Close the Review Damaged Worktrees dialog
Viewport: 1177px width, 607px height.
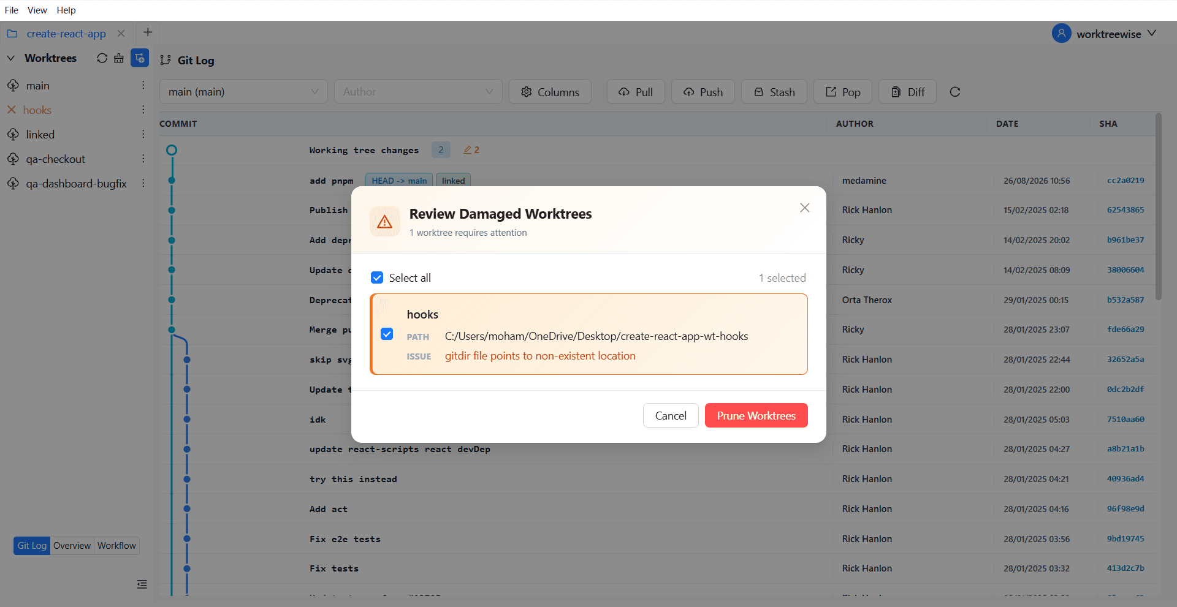click(x=805, y=208)
